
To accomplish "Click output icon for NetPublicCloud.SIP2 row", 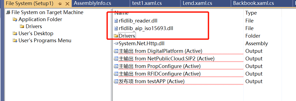I will (x=116, y=59).
